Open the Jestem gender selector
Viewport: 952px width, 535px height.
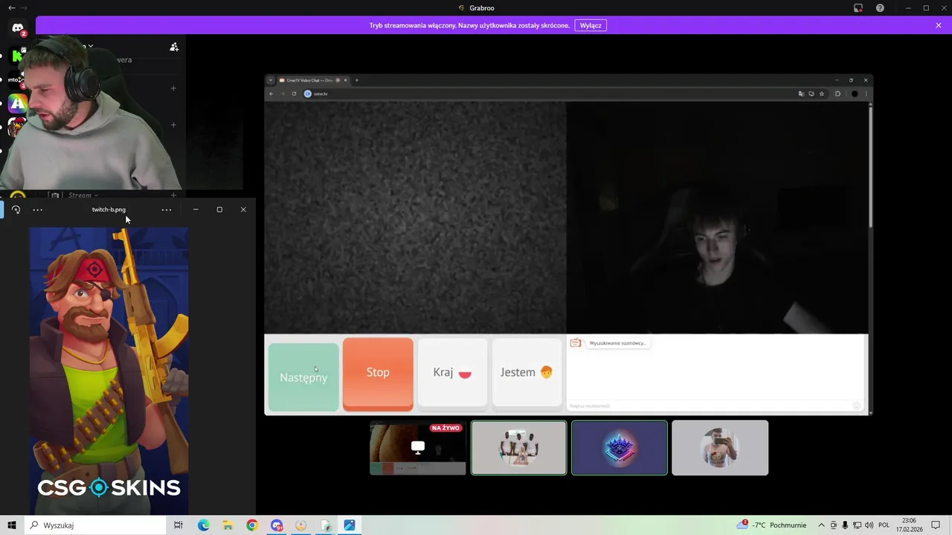[527, 372]
